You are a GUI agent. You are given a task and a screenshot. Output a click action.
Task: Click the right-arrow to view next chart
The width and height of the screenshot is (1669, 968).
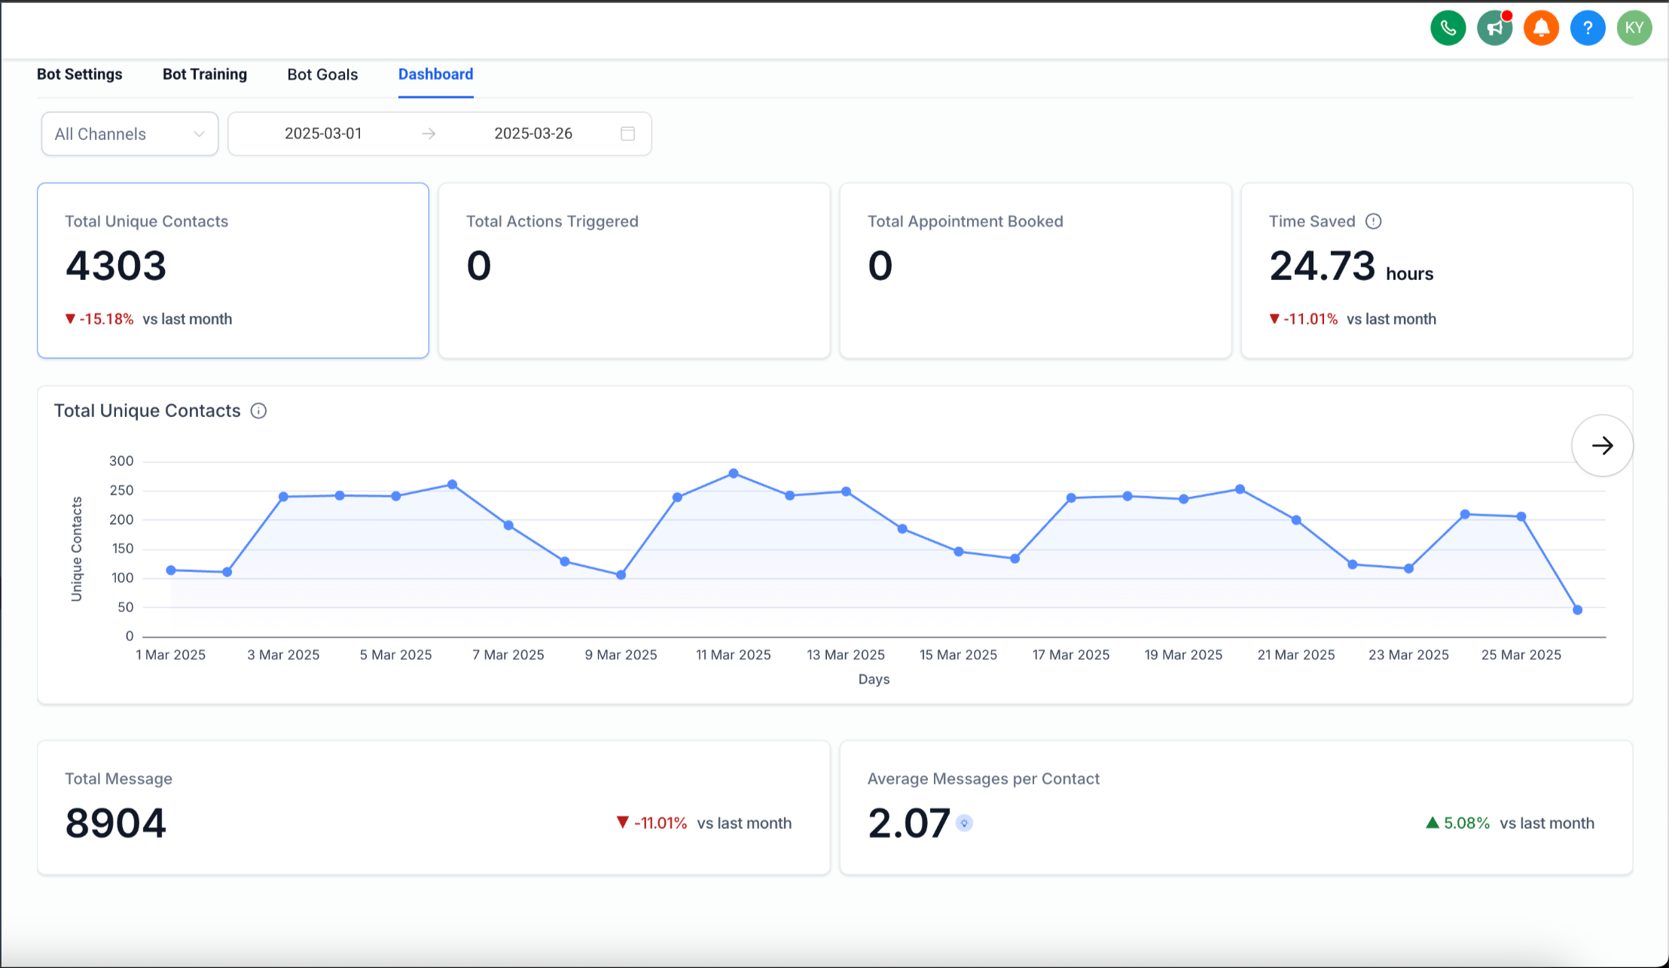(x=1602, y=445)
